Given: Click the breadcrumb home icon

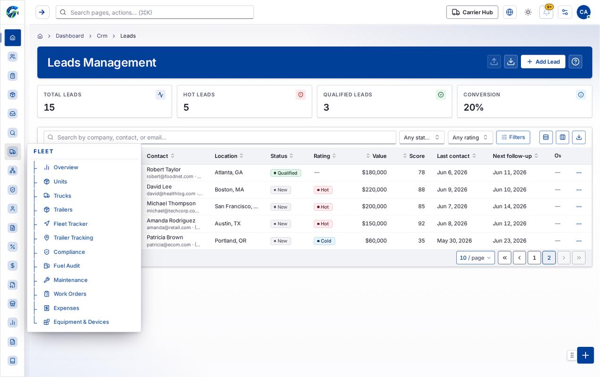Looking at the screenshot, I should coord(40,36).
